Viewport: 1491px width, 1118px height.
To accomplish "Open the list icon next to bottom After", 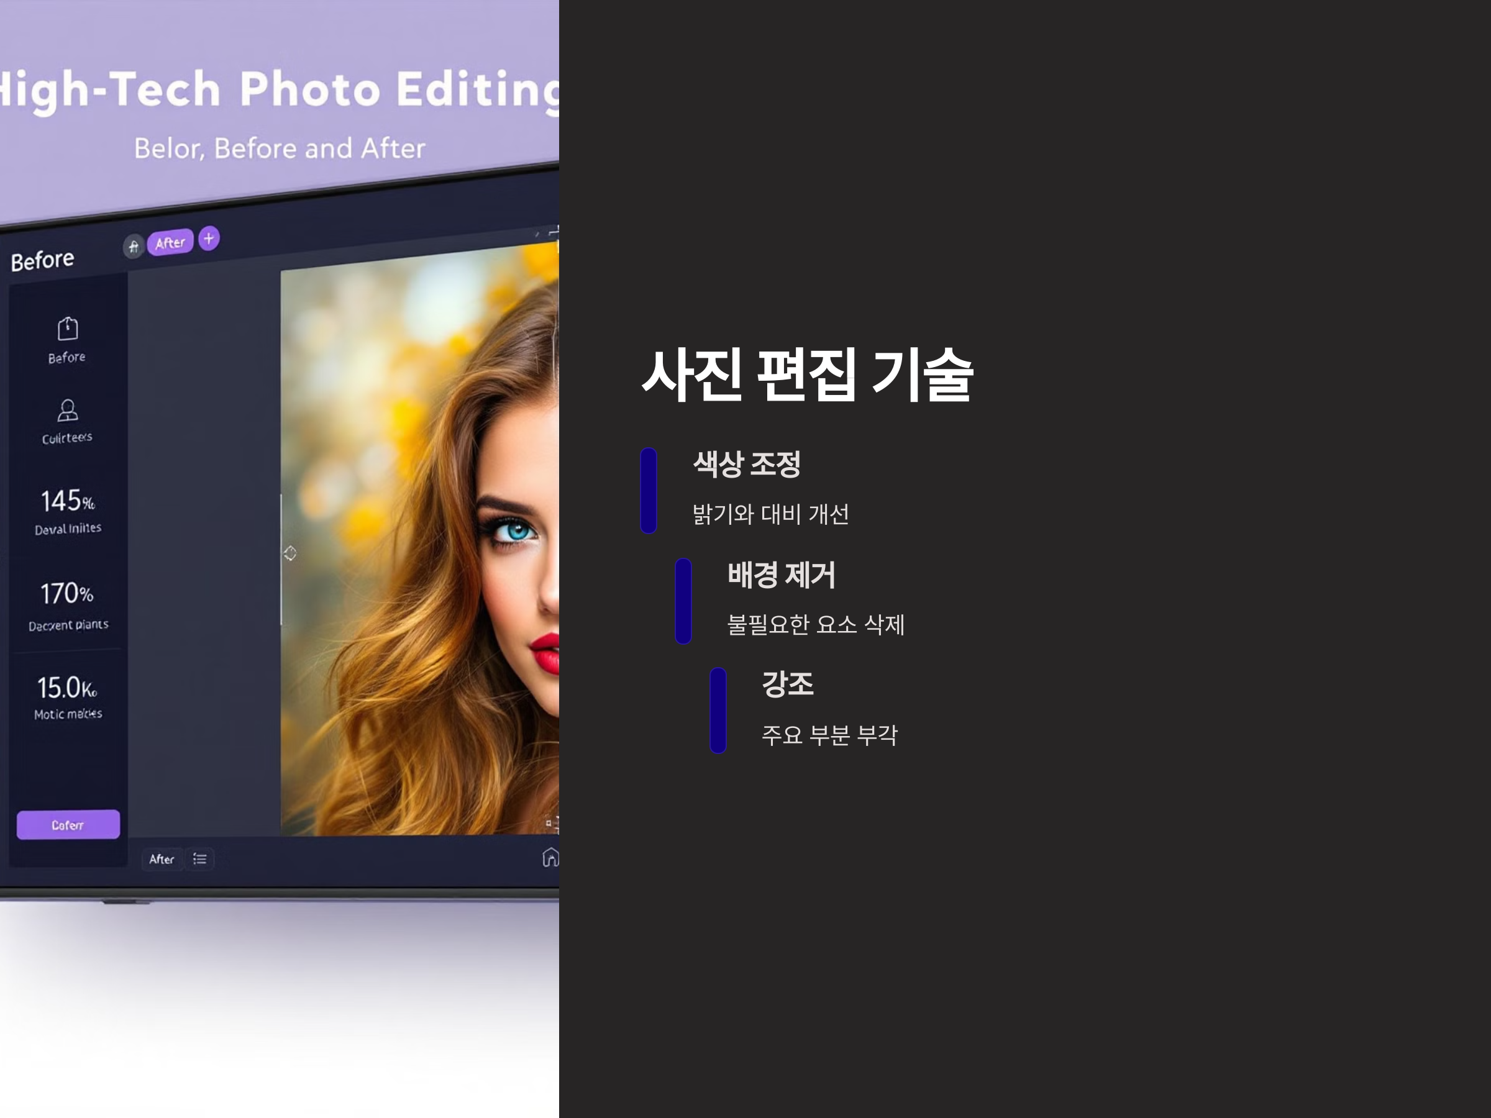I will pos(199,858).
